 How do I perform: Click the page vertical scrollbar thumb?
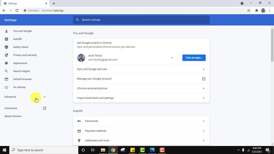tap(272, 45)
